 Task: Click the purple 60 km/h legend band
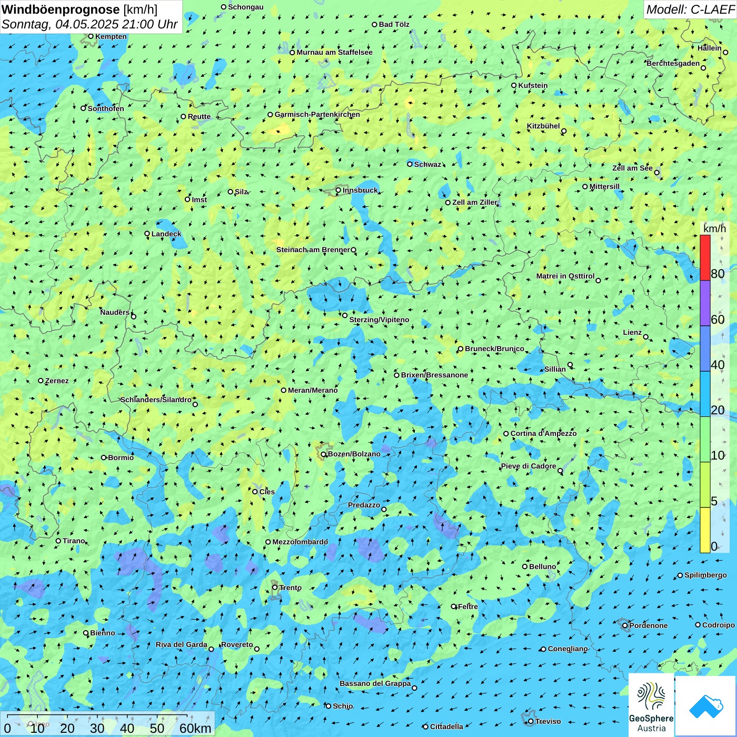705,303
